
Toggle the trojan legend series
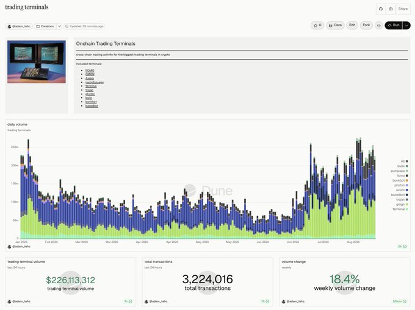(x=402, y=199)
